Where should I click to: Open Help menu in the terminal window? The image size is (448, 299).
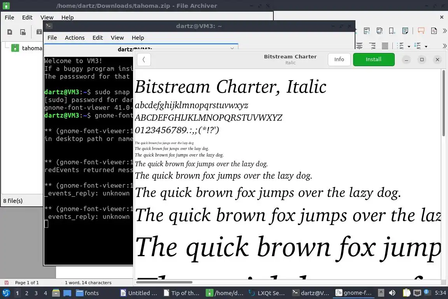click(x=138, y=38)
